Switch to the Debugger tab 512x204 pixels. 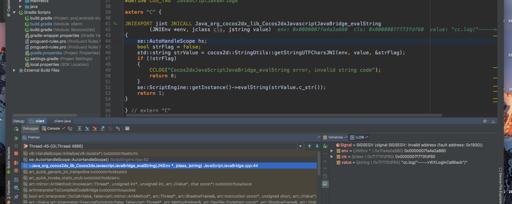click(31, 128)
